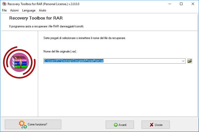Click the WinRAR books logo image
199x132 pixels.
pyautogui.click(x=19, y=62)
